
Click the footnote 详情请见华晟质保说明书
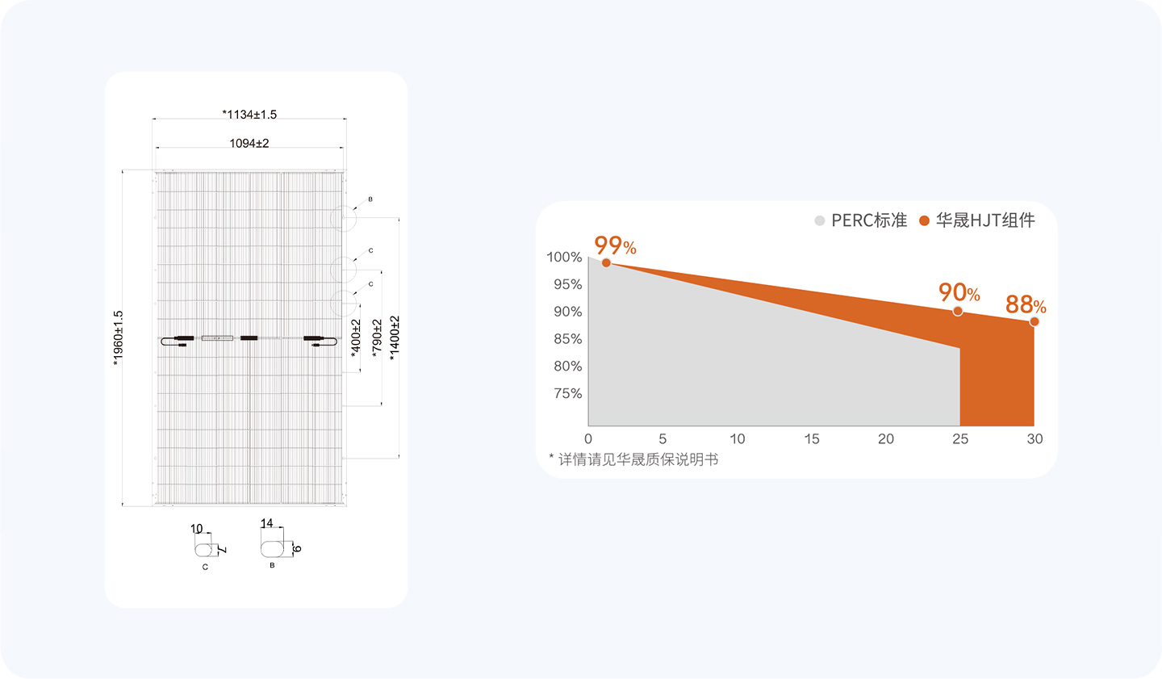pos(633,459)
